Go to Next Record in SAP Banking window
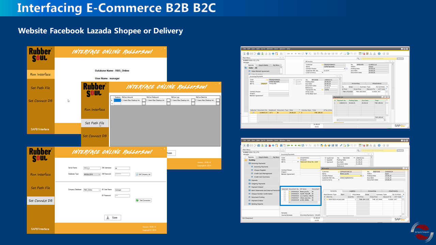436x245 pixels. click(x=296, y=145)
